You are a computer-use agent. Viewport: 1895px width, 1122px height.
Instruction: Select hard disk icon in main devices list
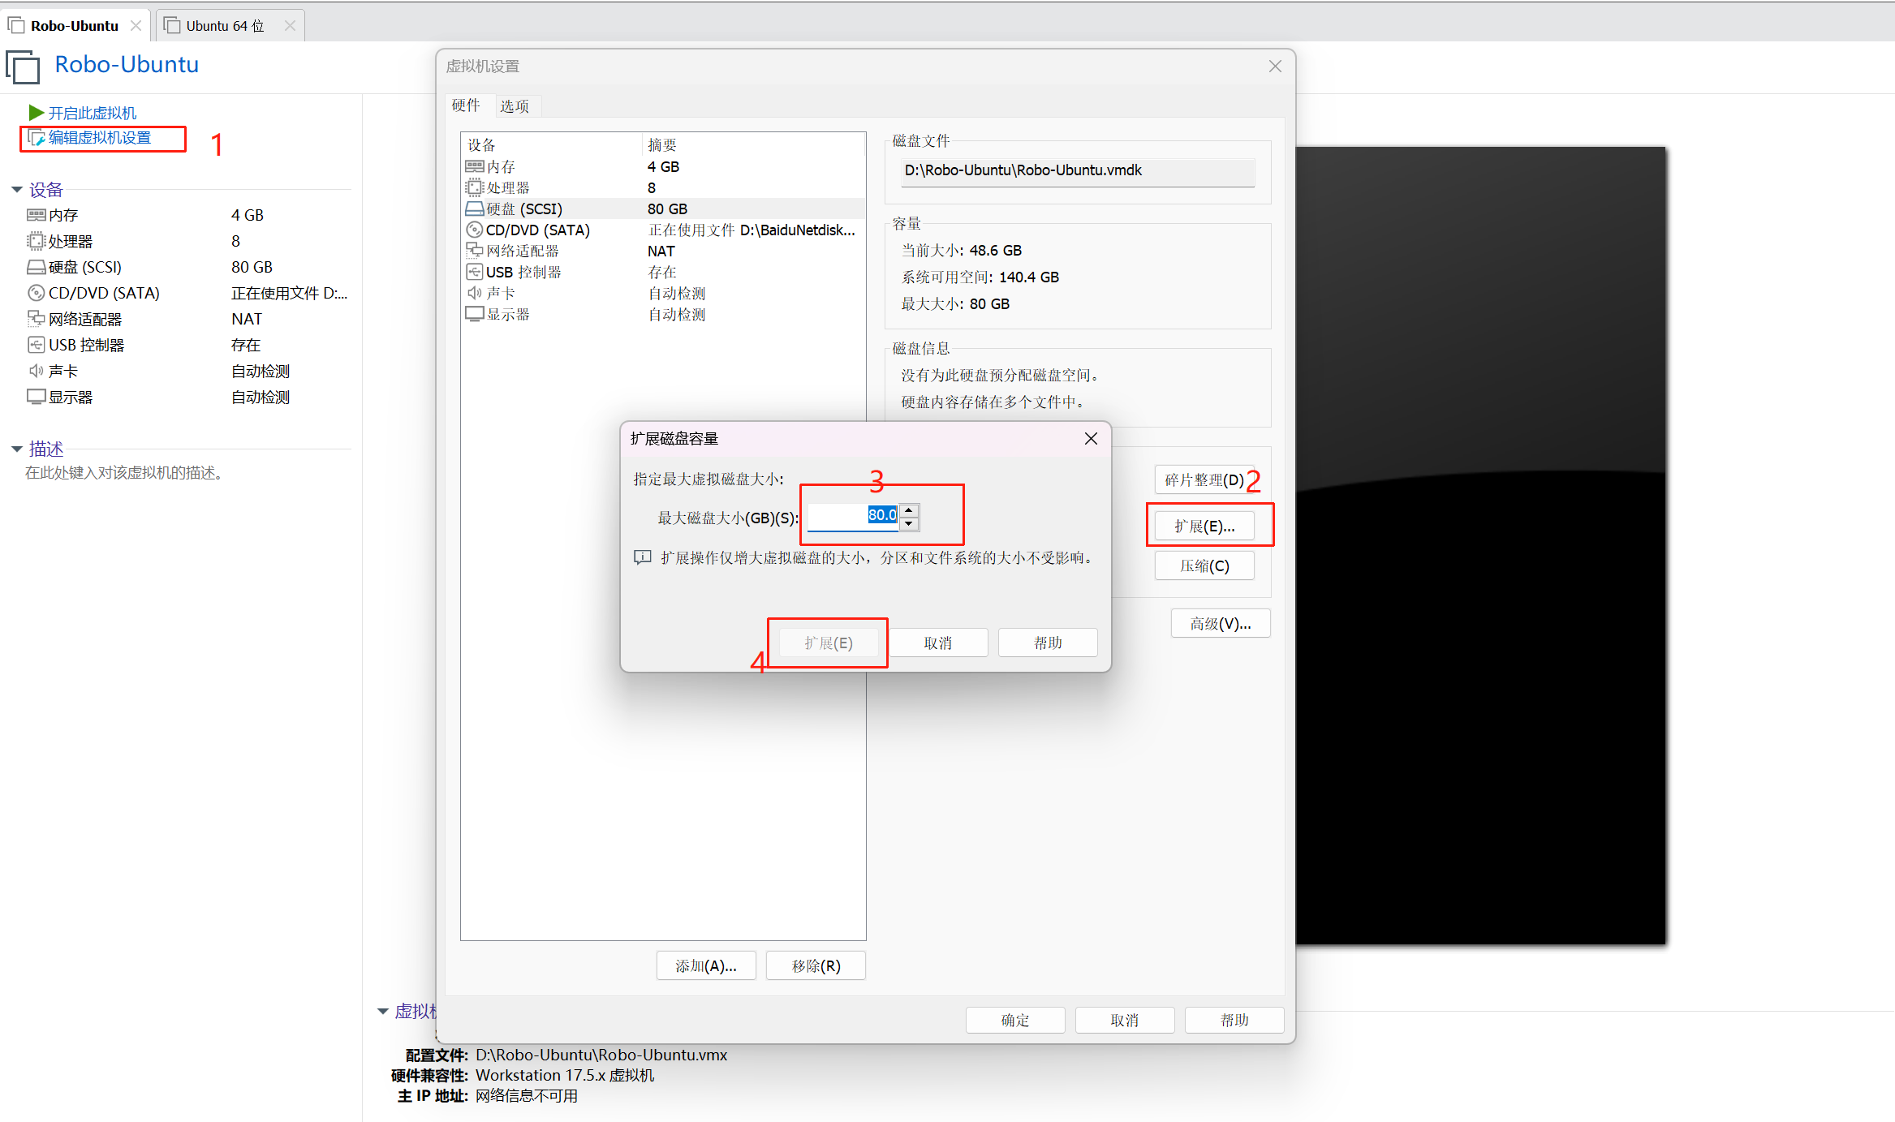coord(36,267)
